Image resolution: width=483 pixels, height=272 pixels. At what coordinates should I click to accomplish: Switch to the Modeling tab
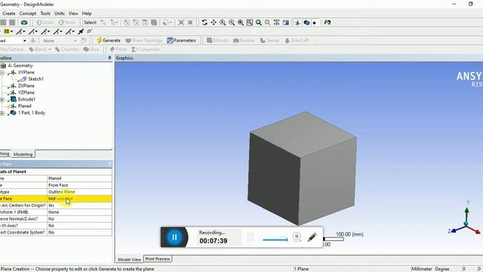(x=23, y=154)
